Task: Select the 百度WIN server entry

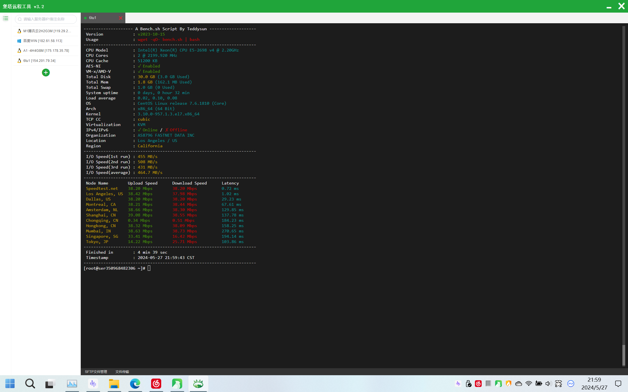Action: click(43, 41)
